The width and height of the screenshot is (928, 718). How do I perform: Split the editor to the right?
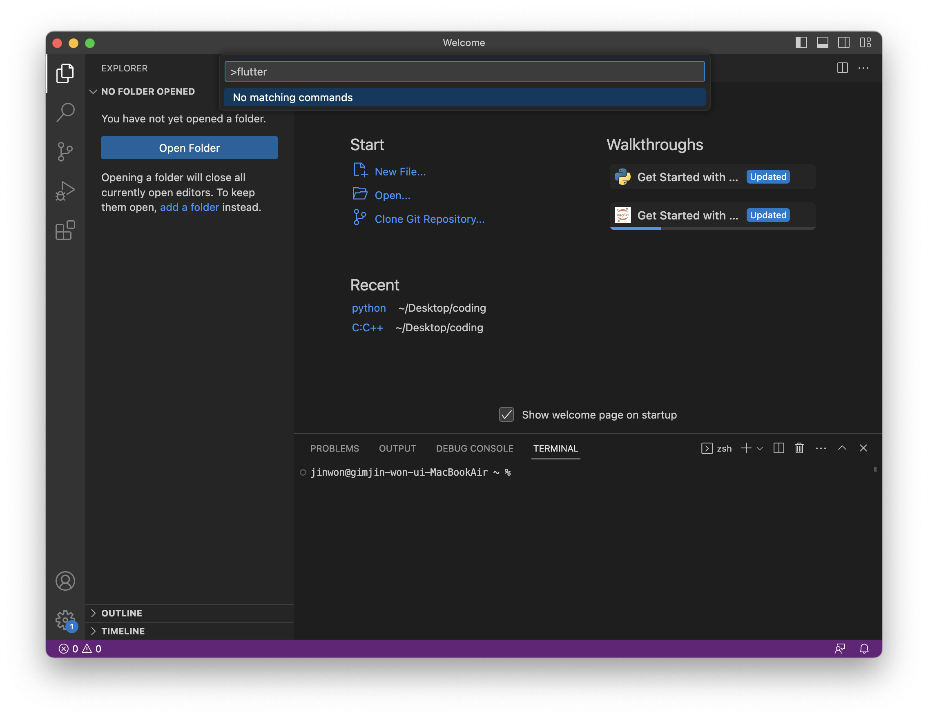pyautogui.click(x=842, y=68)
